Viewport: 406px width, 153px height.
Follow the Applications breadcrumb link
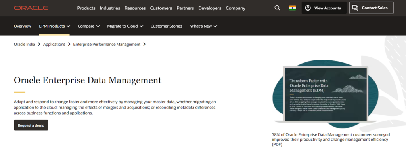tap(54, 44)
